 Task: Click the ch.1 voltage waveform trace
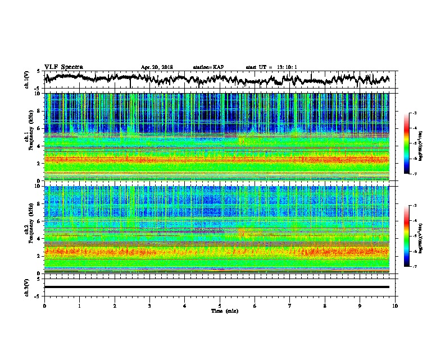pos(217,79)
